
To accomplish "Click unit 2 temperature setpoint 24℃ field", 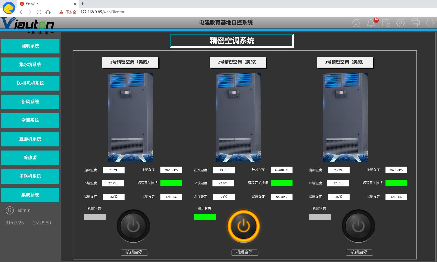I will pyautogui.click(x=224, y=197).
